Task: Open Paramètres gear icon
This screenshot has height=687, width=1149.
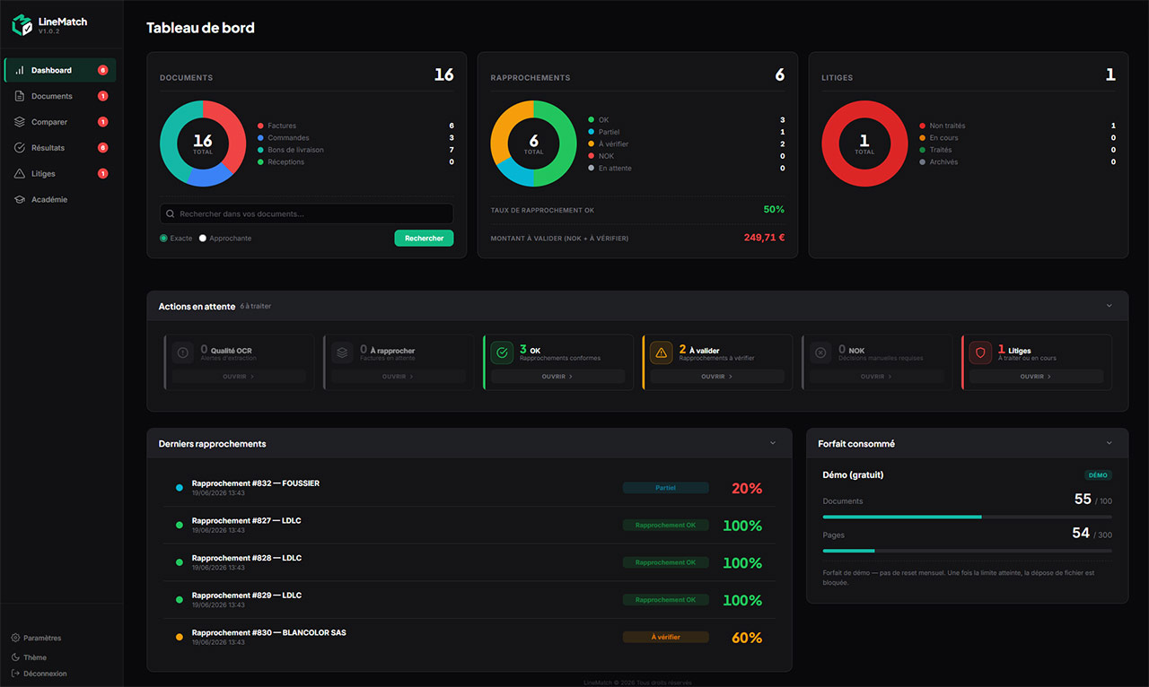Action: (x=15, y=639)
